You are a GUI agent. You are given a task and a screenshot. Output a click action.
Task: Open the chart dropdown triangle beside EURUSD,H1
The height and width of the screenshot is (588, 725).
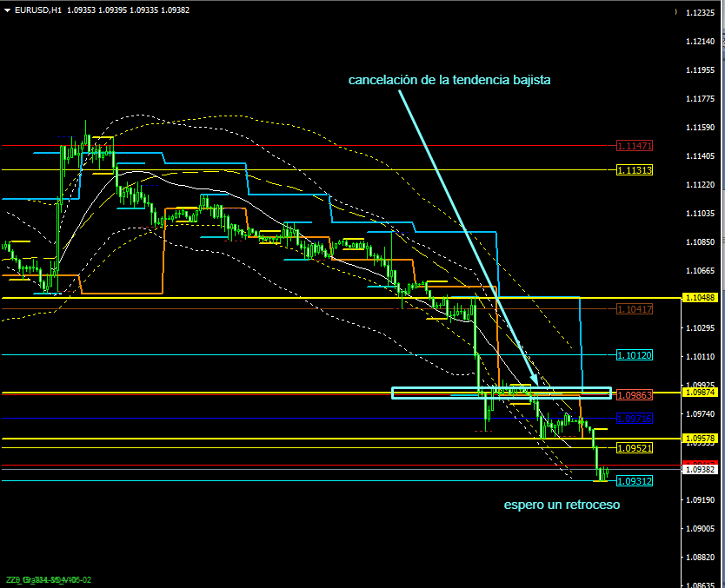(8, 10)
